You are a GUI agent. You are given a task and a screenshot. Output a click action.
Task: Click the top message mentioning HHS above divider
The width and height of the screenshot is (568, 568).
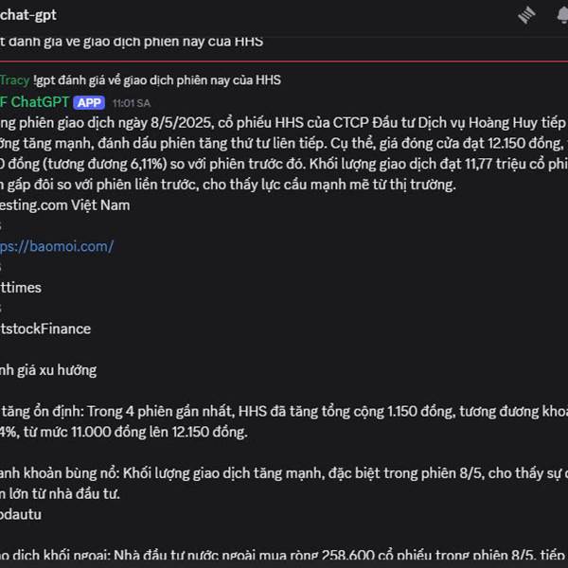[x=132, y=42]
